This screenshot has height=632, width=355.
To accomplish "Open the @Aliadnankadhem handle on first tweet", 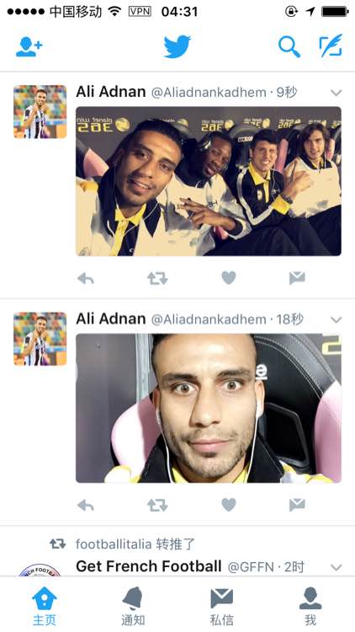I will pos(209,93).
